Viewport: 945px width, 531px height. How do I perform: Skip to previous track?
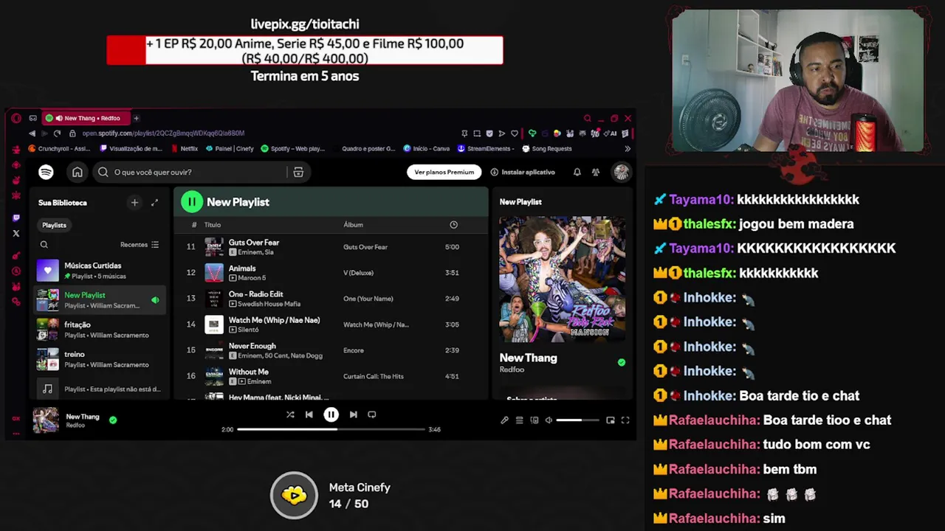(x=309, y=414)
